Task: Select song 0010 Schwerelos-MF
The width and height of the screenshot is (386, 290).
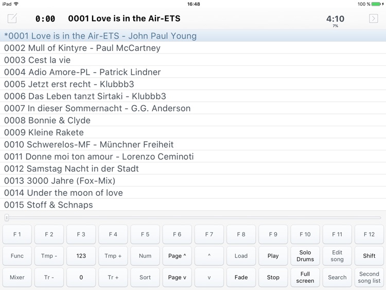Action: (x=193, y=144)
